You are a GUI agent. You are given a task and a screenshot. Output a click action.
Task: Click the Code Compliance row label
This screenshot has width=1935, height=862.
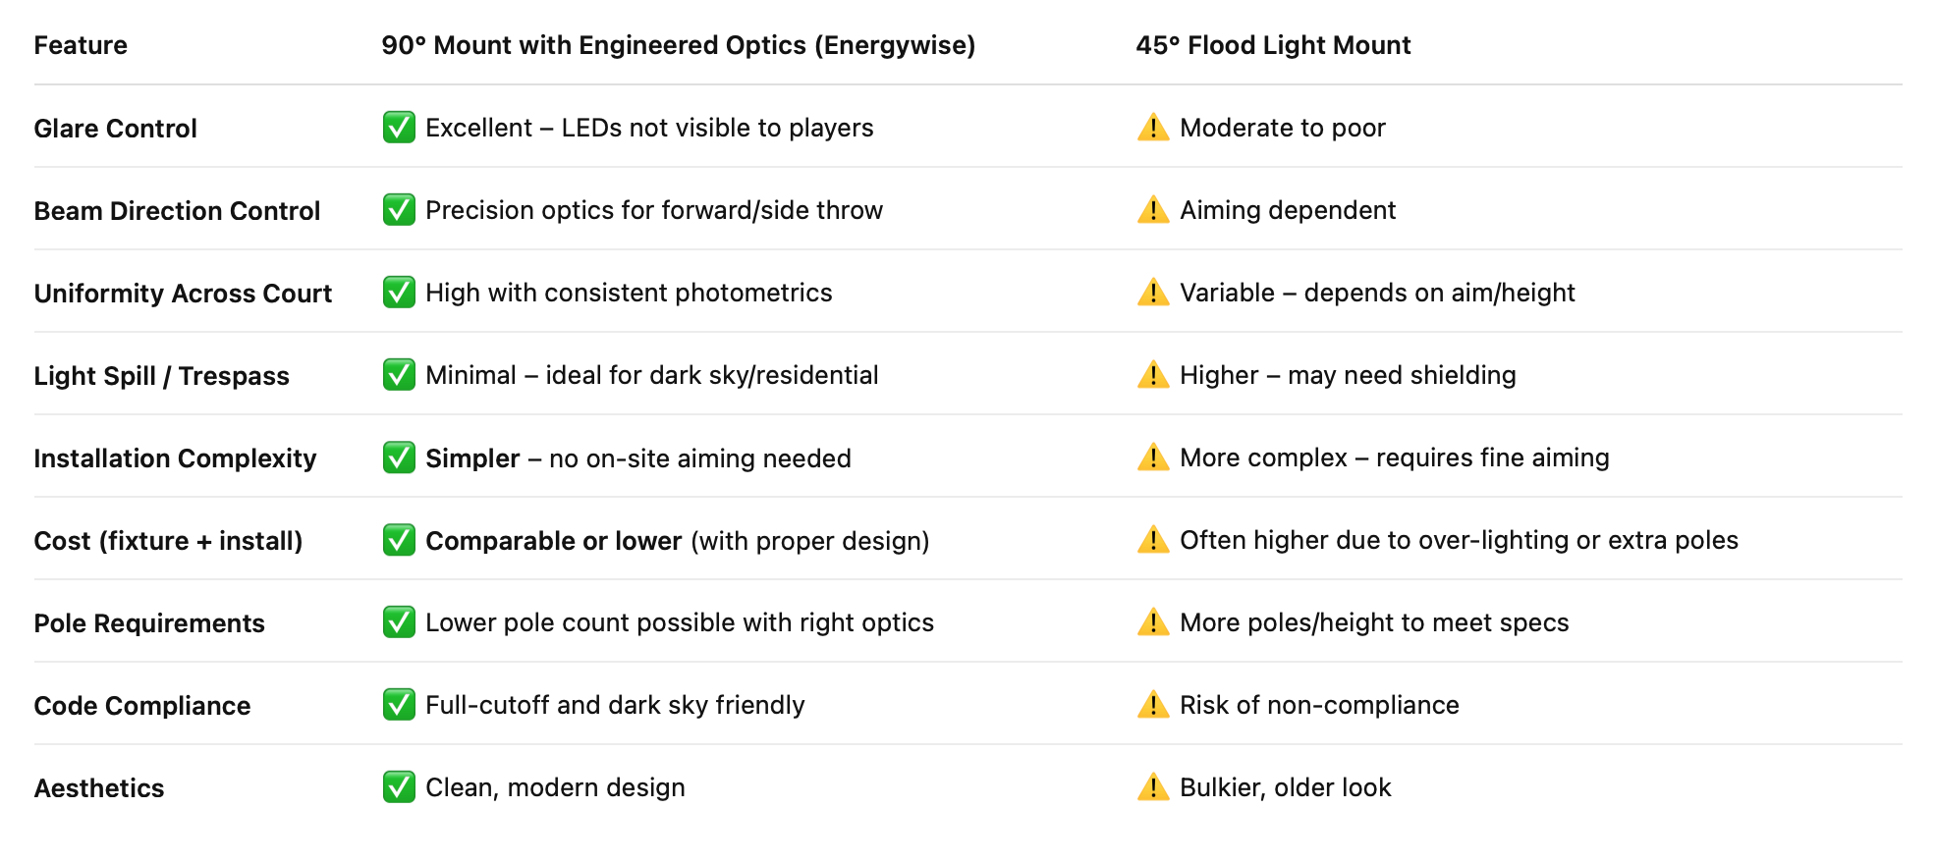coord(142,706)
